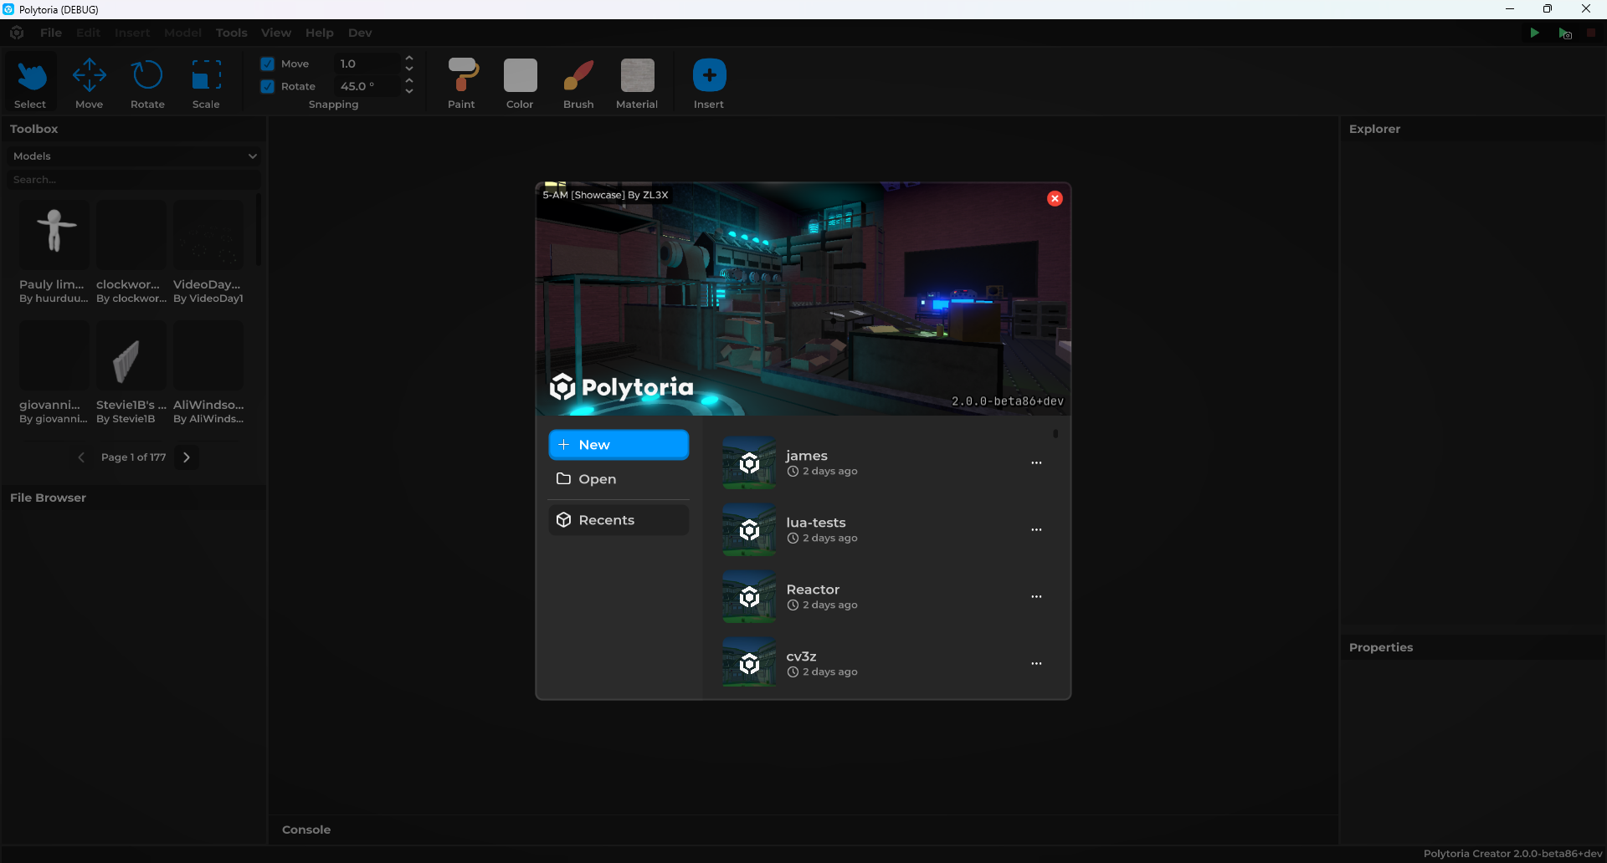Viewport: 1607px width, 863px height.
Task: Click the File Browser panel header
Action: point(48,498)
